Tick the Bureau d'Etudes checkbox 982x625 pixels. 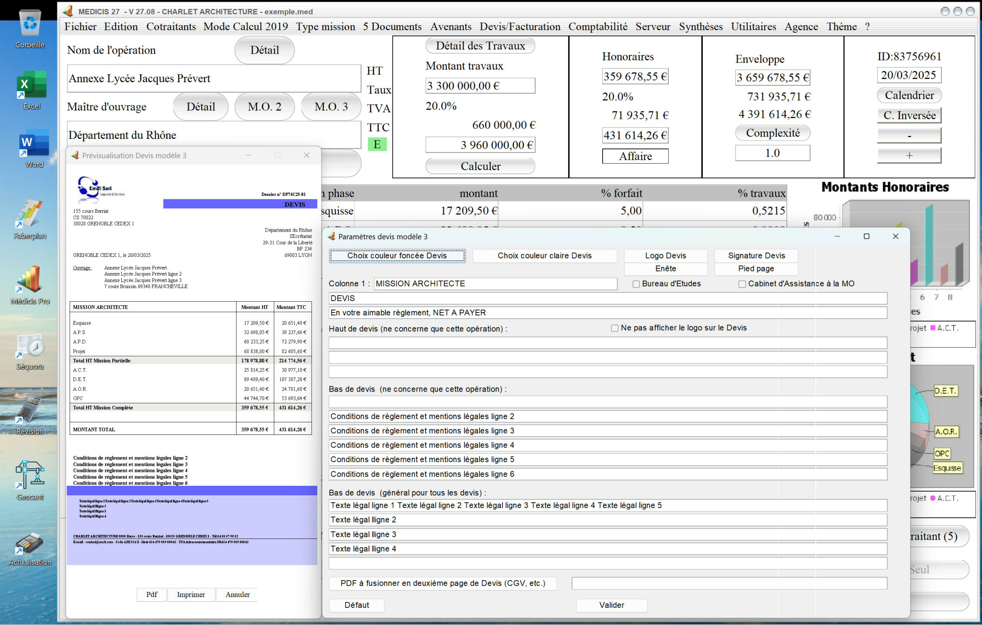[636, 284]
